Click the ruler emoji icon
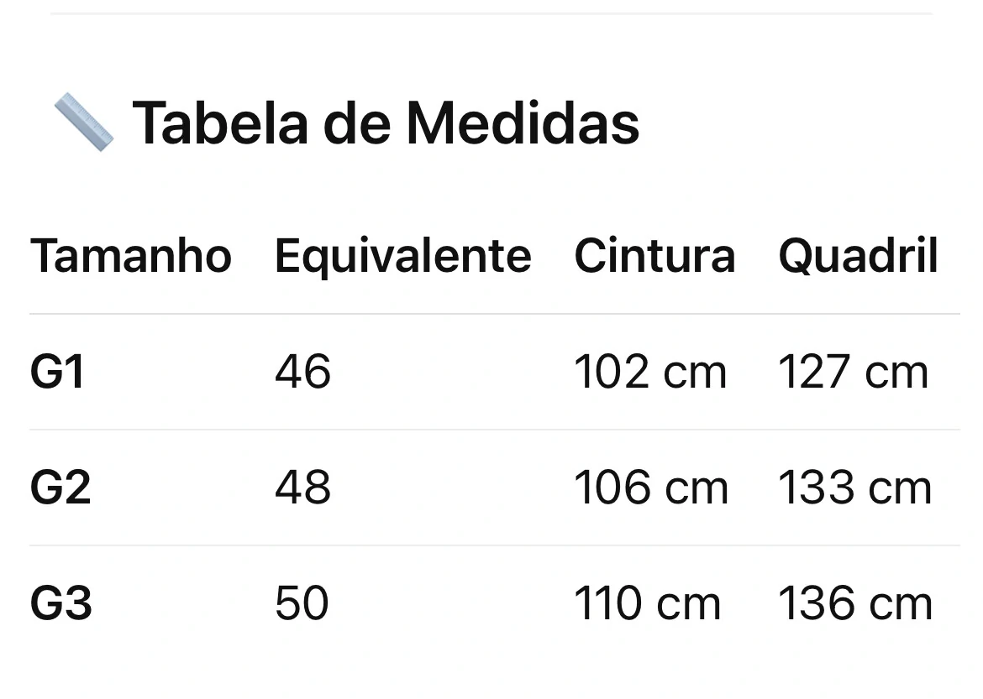Screen dimensions: 983x699 coord(84,123)
